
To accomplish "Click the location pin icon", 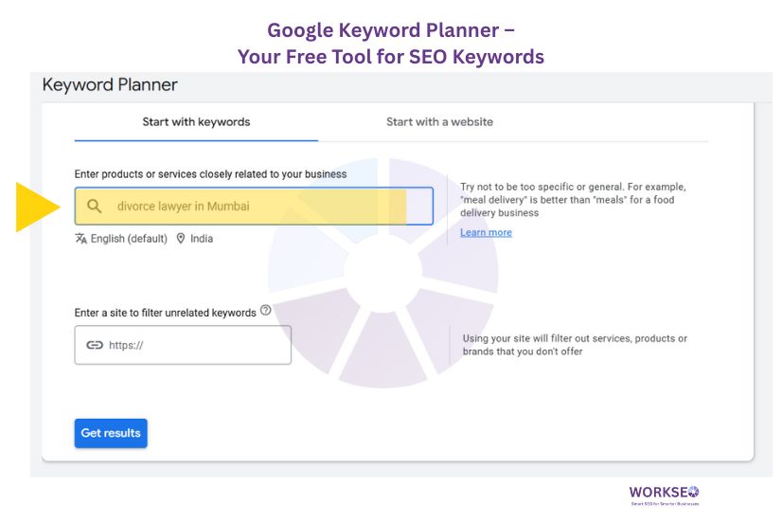I will (x=181, y=239).
